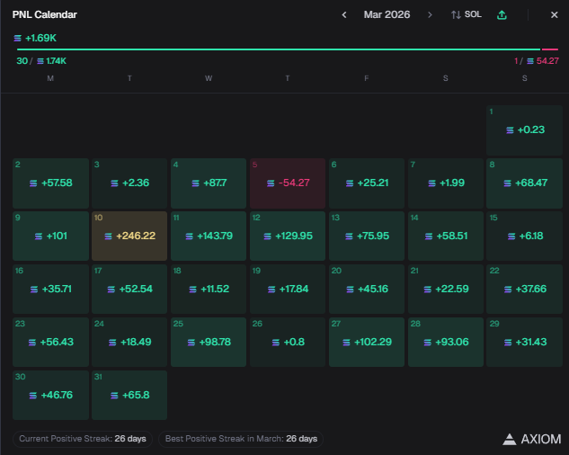Go to next month with right chevron

pyautogui.click(x=430, y=15)
